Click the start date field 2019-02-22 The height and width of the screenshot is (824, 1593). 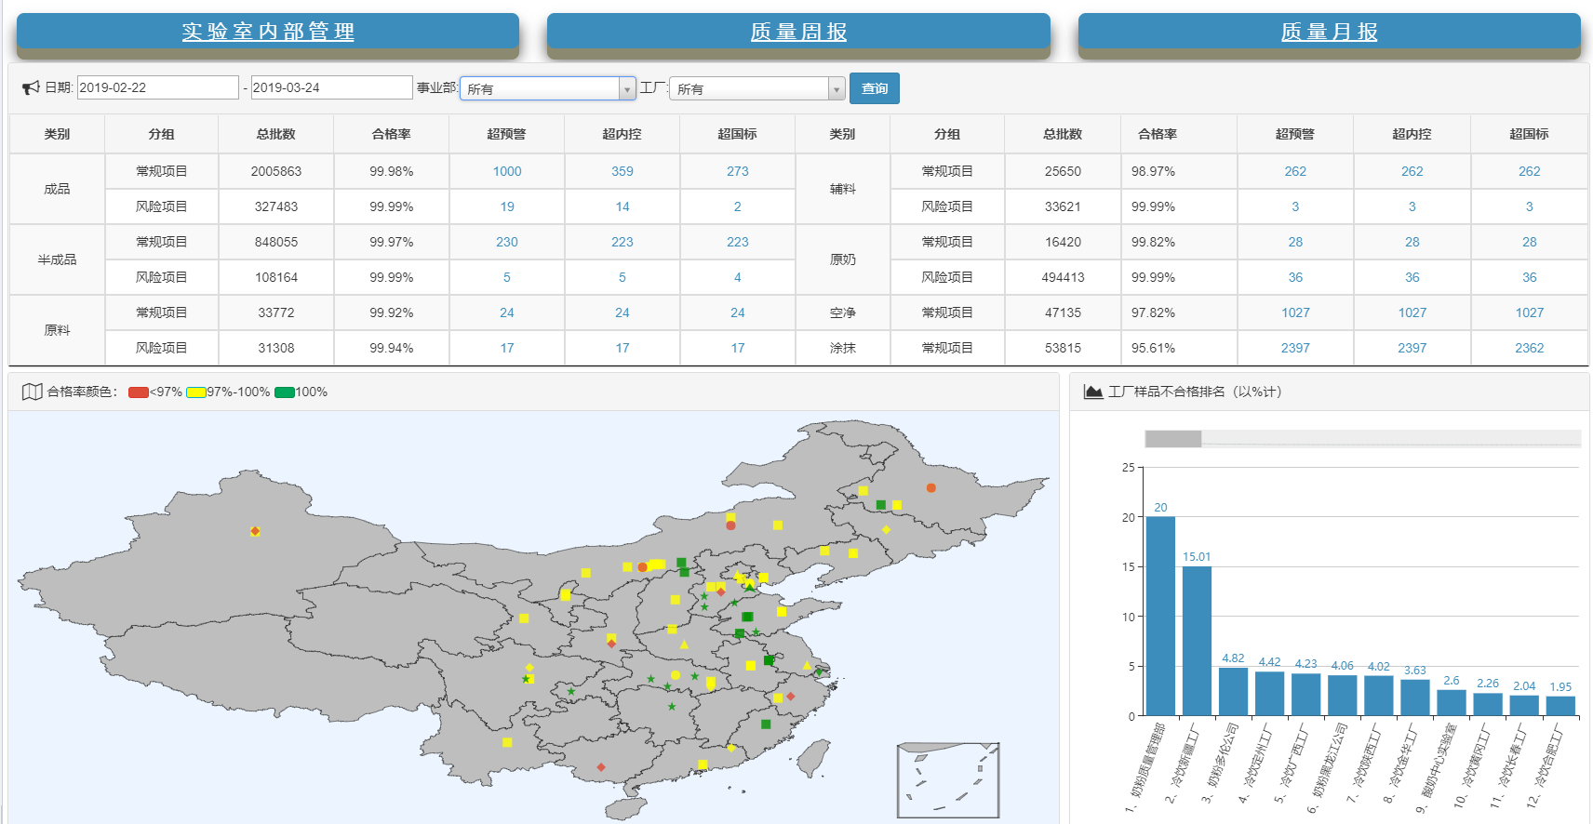[x=157, y=87]
